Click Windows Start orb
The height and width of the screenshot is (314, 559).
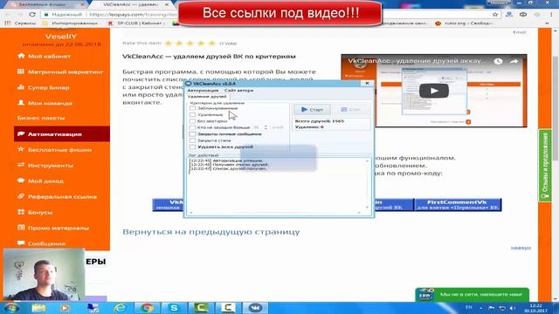click(11, 308)
